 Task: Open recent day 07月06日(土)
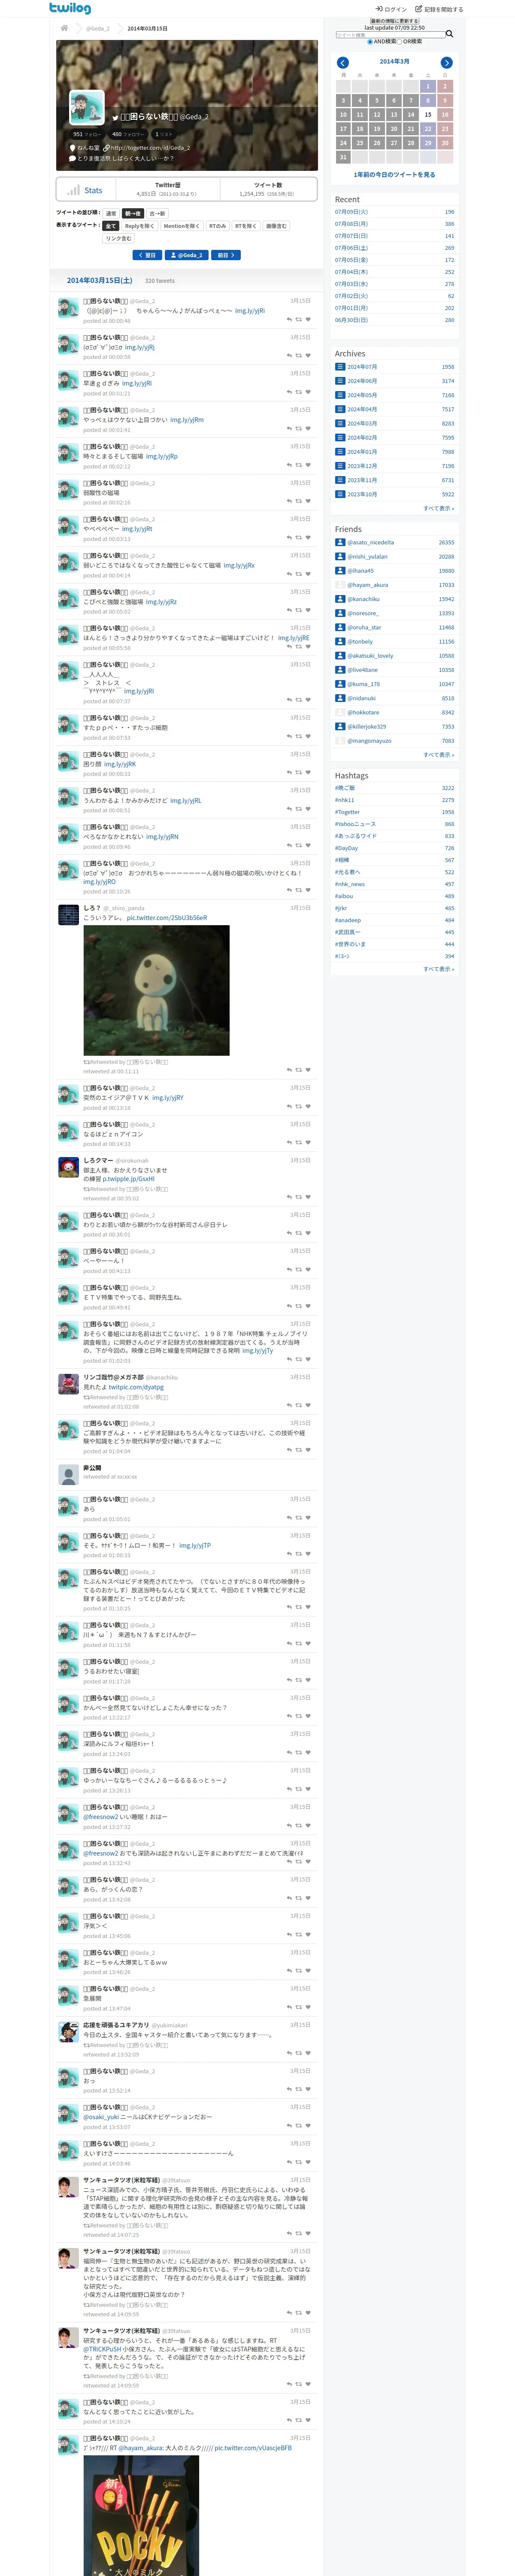351,248
